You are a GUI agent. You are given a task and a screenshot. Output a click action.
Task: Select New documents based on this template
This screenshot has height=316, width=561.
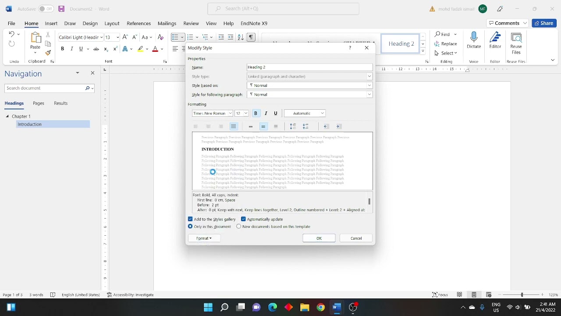239,226
